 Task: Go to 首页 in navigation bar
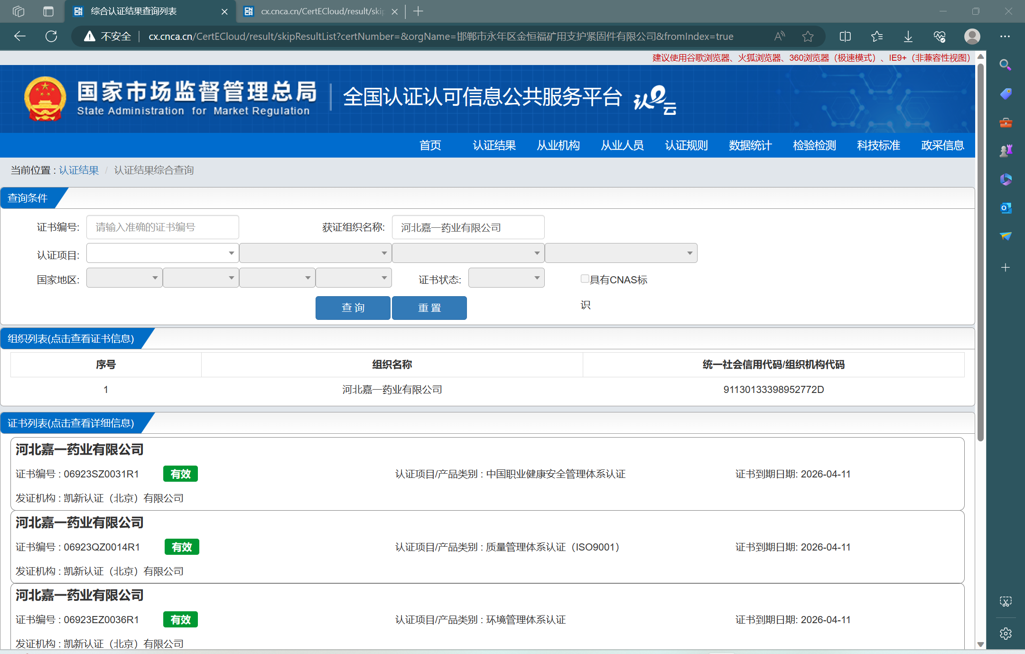[430, 145]
